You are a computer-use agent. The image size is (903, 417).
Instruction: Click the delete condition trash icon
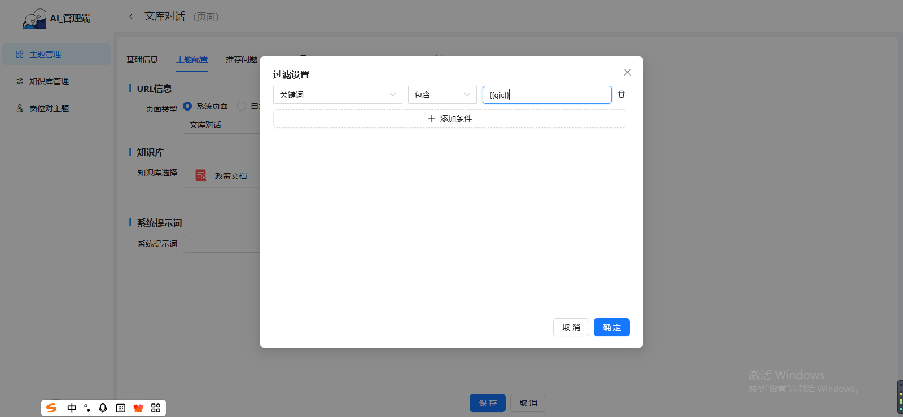click(621, 94)
